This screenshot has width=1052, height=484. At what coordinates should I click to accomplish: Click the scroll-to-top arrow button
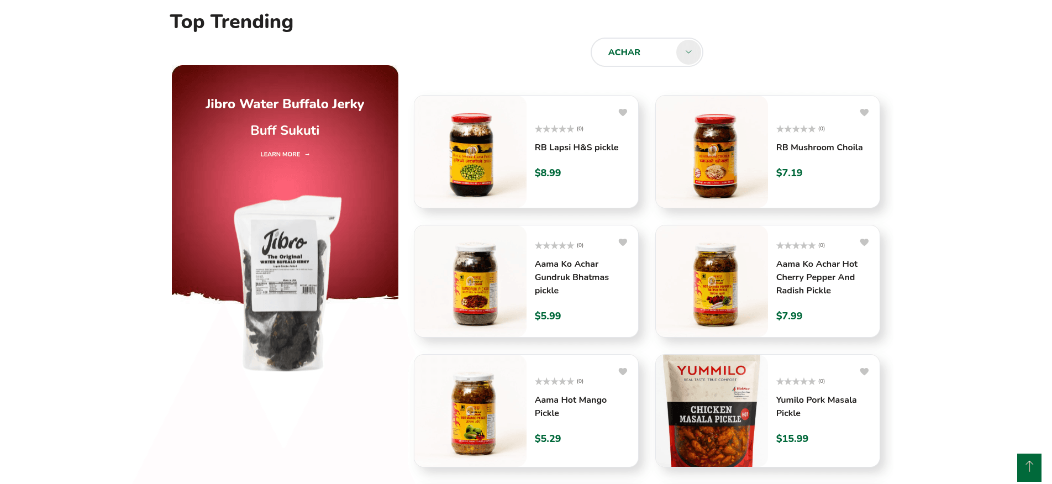pos(1029,467)
